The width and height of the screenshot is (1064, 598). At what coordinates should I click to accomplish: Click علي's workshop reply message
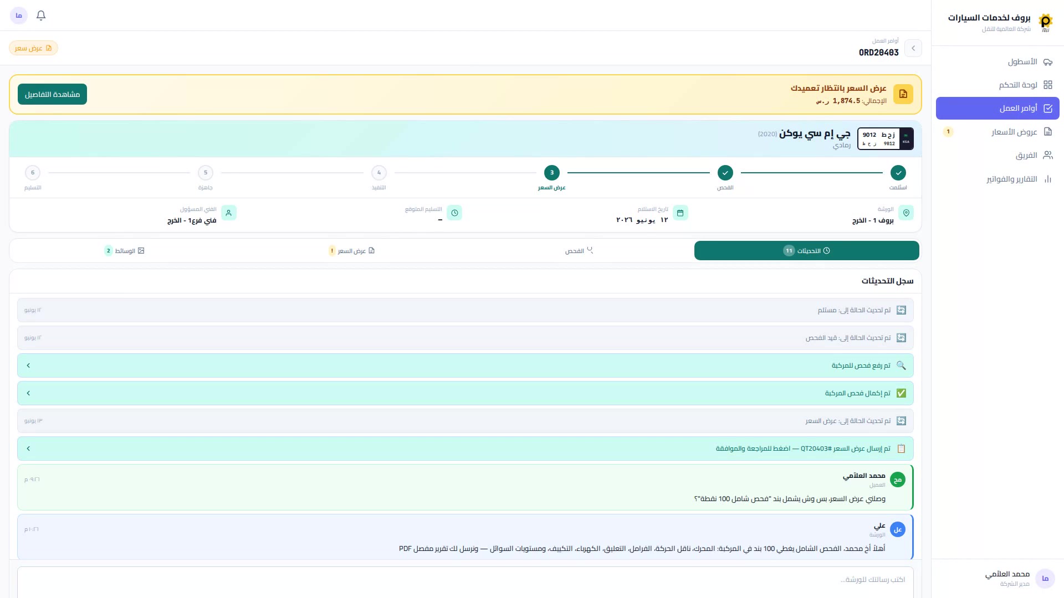point(642,549)
